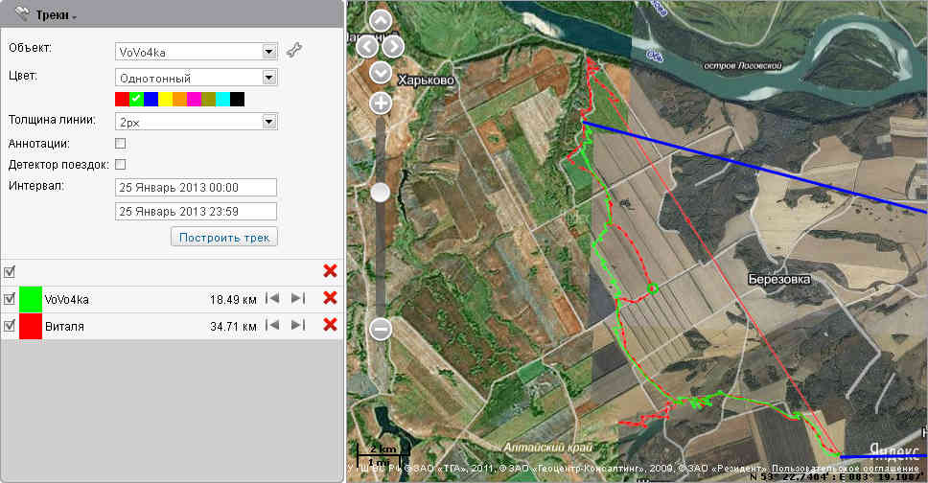
Task: Remove the Виталя track
Action: pyautogui.click(x=331, y=325)
